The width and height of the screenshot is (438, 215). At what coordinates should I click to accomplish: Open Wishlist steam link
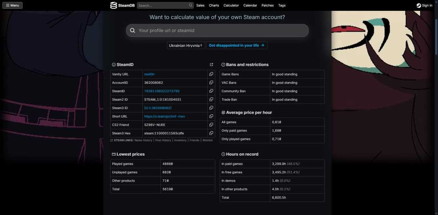(x=208, y=140)
